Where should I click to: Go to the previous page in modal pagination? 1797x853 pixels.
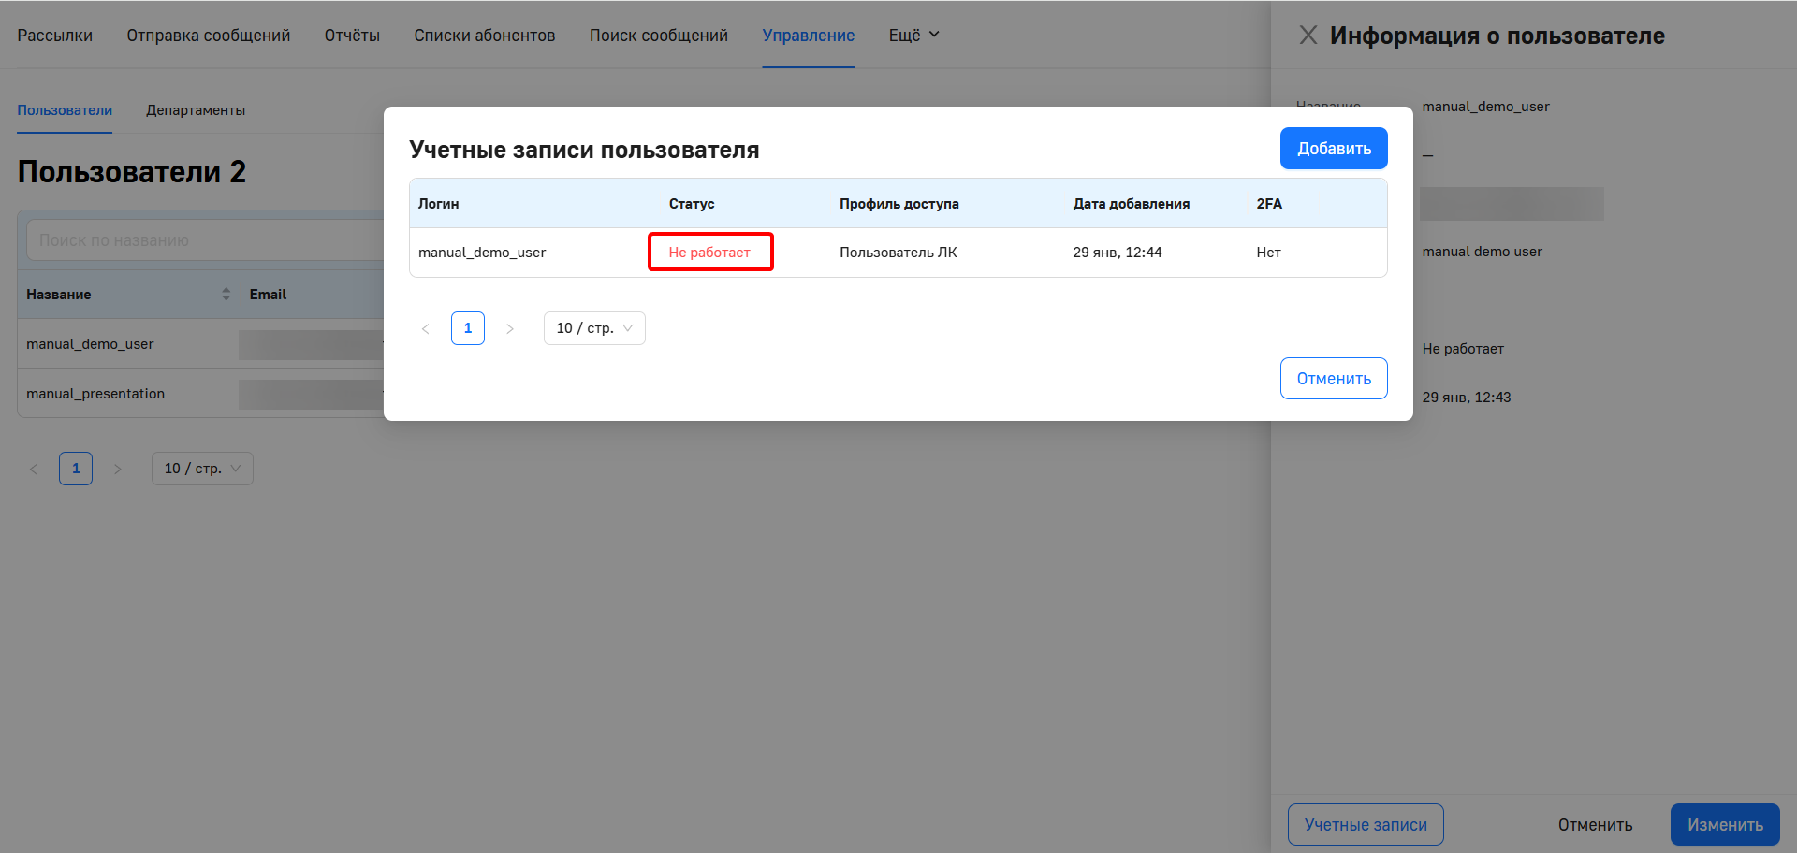point(426,328)
